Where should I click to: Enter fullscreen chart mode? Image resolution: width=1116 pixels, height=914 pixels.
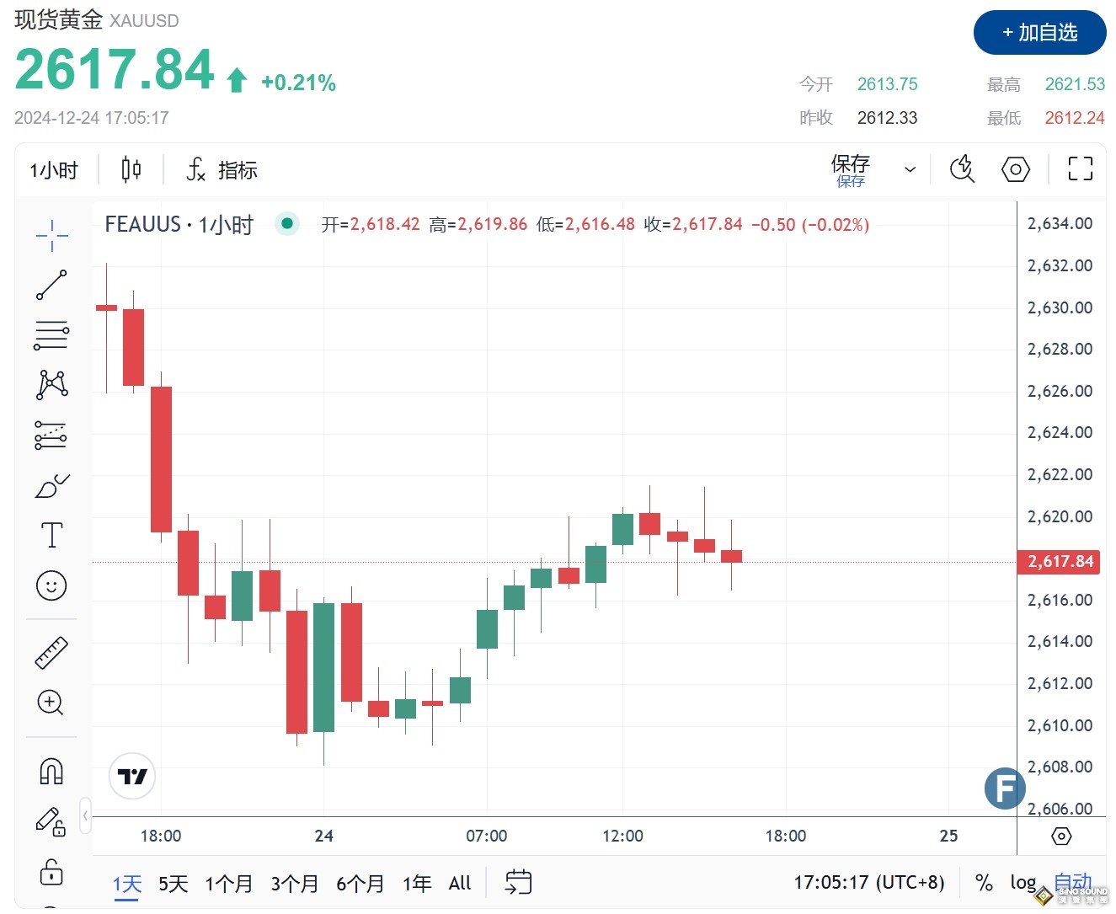click(x=1079, y=169)
